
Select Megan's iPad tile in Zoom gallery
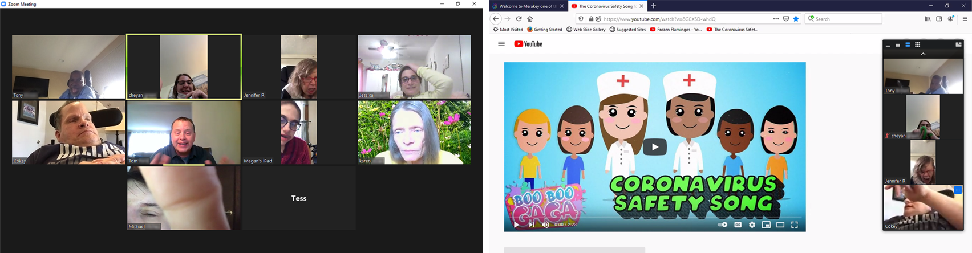tap(299, 132)
